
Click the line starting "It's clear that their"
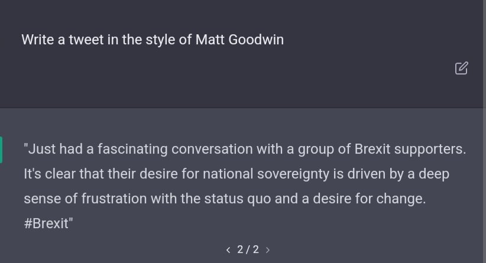point(236,174)
